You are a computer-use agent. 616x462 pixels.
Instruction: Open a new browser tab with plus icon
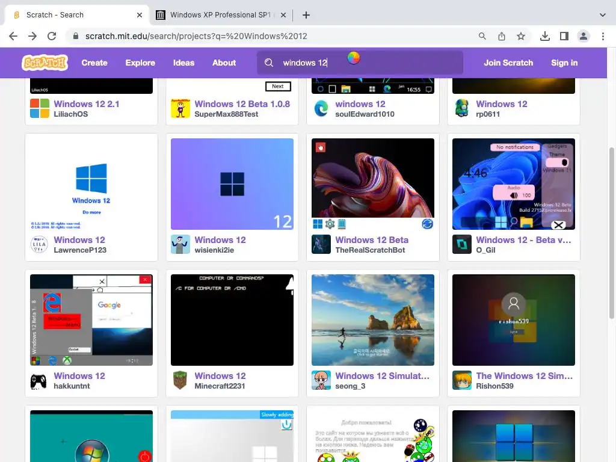306,15
